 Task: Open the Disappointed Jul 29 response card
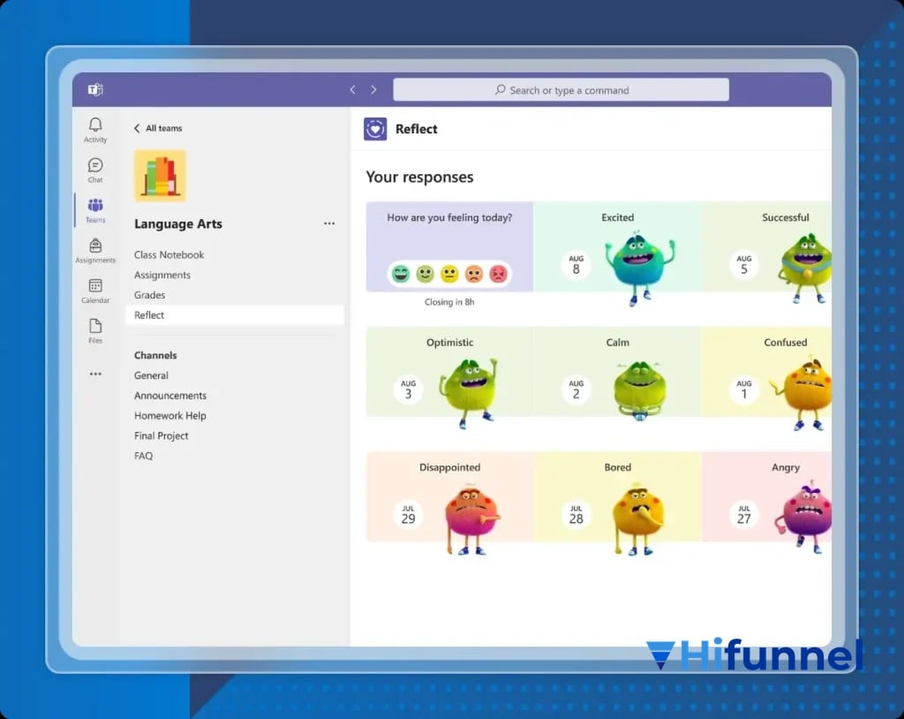(x=449, y=496)
